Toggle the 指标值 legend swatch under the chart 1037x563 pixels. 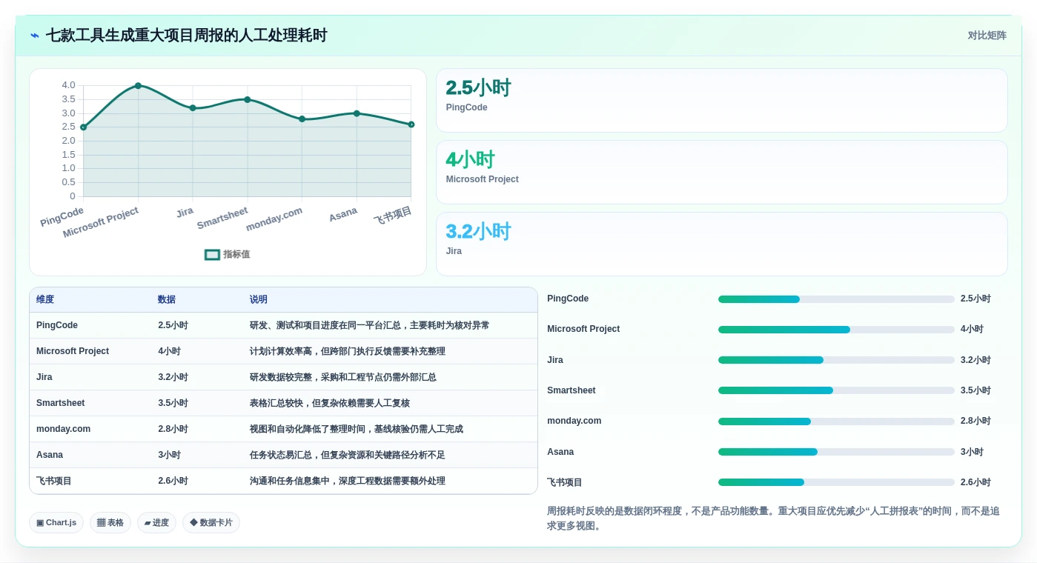click(212, 254)
